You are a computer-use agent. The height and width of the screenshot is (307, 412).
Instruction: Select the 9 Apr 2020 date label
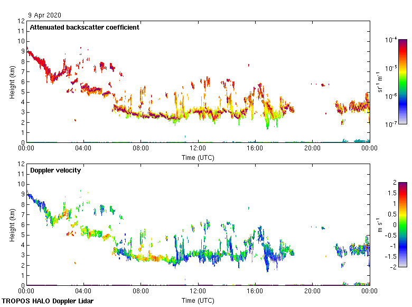tap(45, 15)
